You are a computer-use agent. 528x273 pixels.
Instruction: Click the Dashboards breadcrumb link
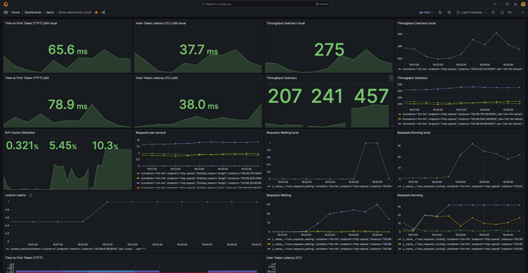click(x=33, y=12)
